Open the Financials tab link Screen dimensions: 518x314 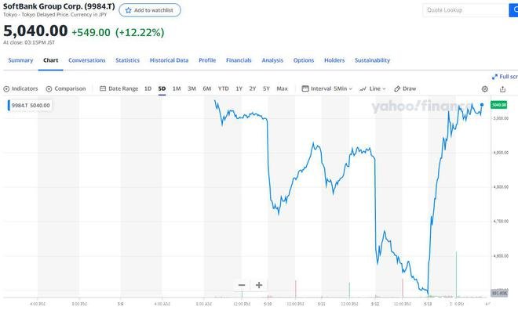click(239, 60)
